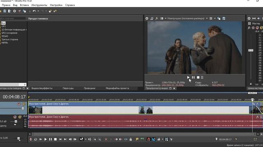Toggle Split Screen View in the preview
This screenshot has width=263, height=147.
[161, 18]
